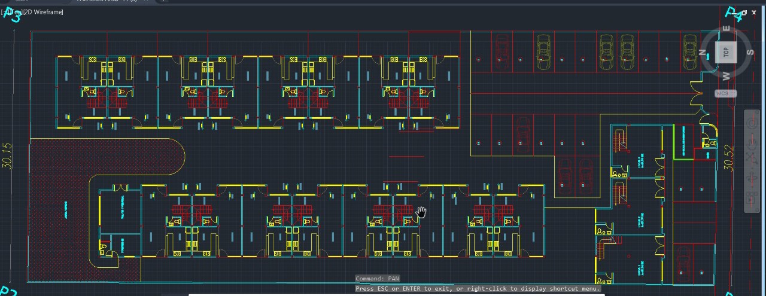The image size is (766, 296).
Task: Select the open drawing file tab
Action: pos(107,1)
